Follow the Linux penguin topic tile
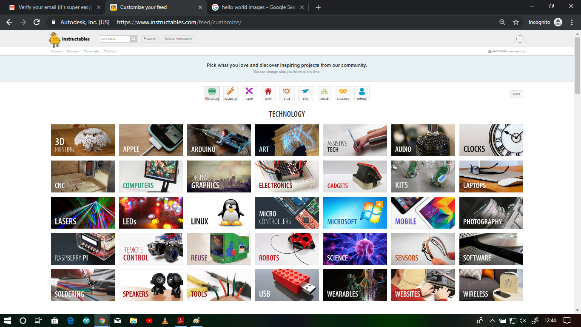This screenshot has height=327, width=581. pyautogui.click(x=219, y=212)
